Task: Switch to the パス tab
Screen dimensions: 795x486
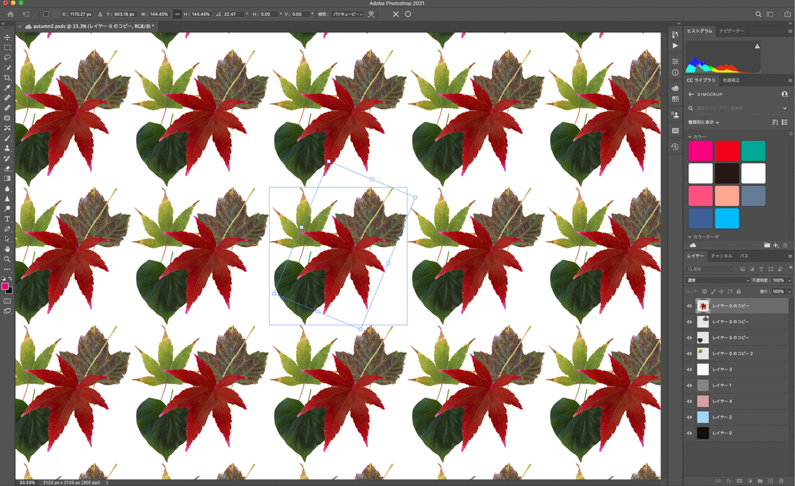Action: (744, 256)
